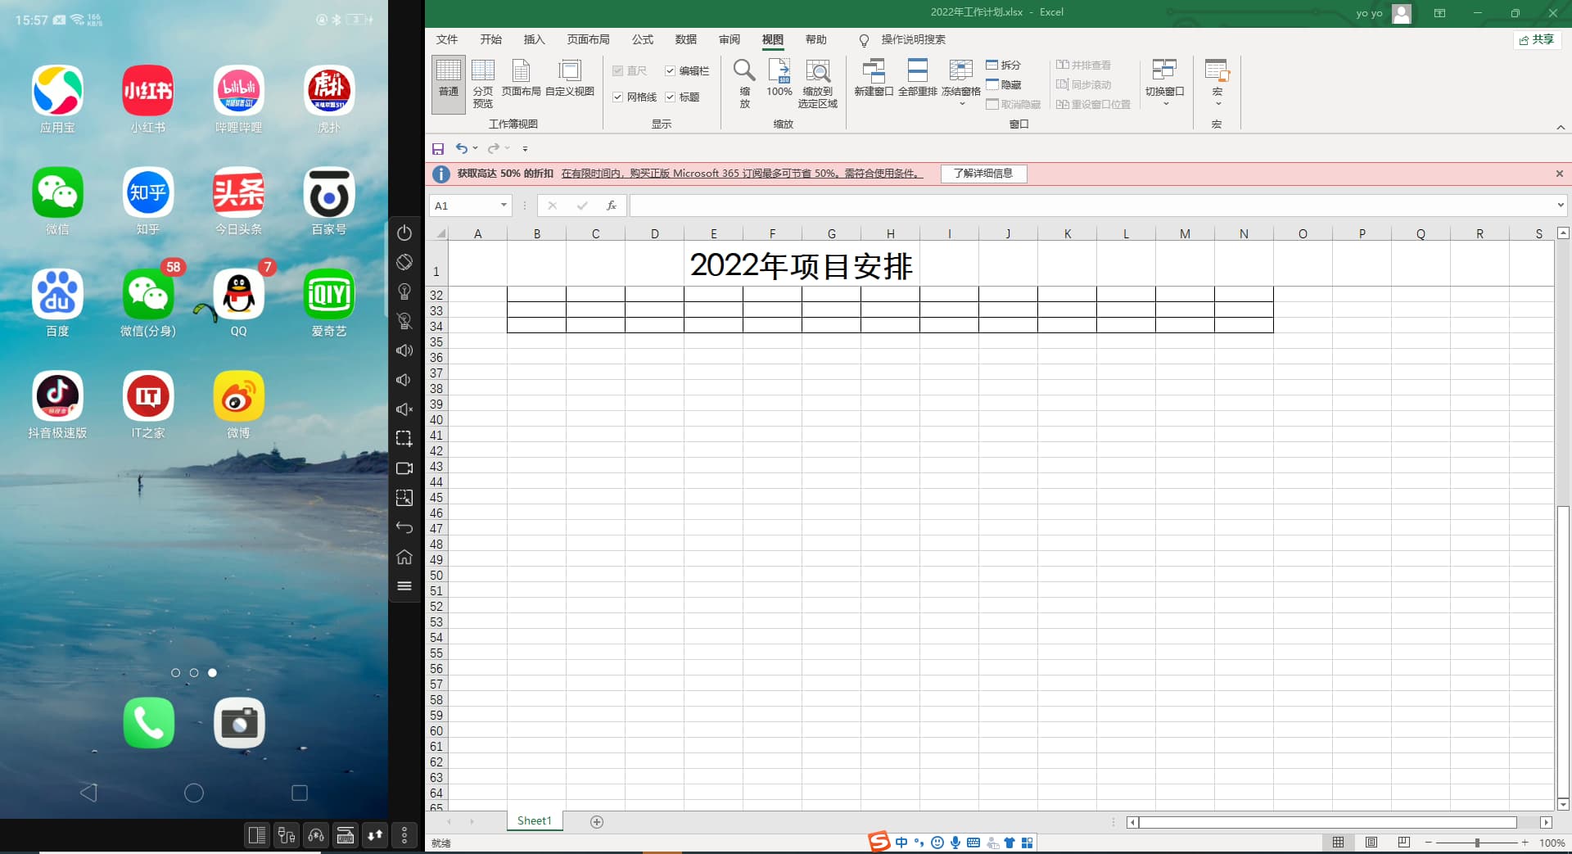
Task: Uncheck the Headings (标题) checkbox
Action: [671, 97]
